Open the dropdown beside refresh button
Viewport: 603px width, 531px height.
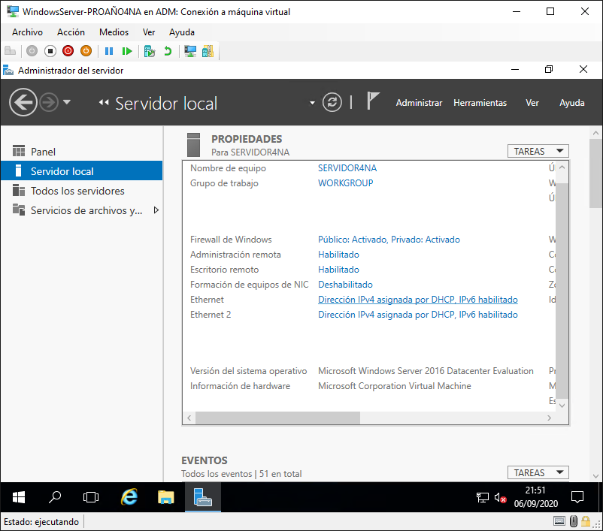pos(312,103)
